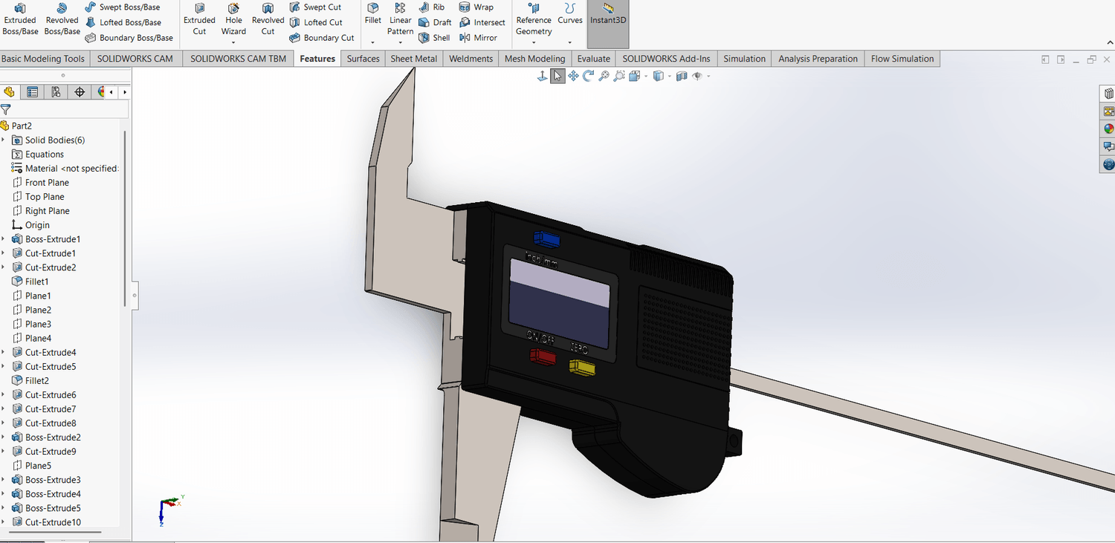Open the ConfigurationManager tab icon
Viewport: 1115px width, 543px height.
(56, 92)
